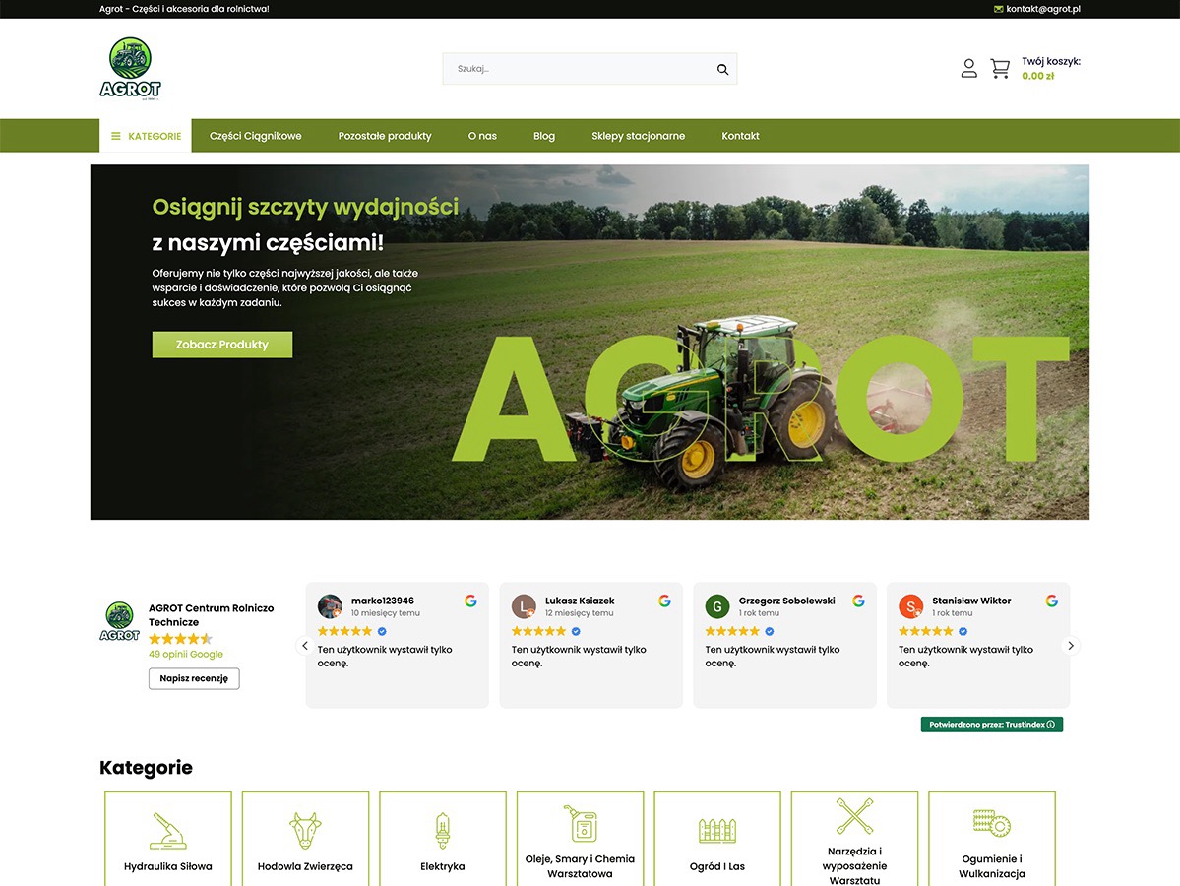Click the AGROT tractor hero banner
Image resolution: width=1180 pixels, height=886 pixels.
pyautogui.click(x=590, y=343)
